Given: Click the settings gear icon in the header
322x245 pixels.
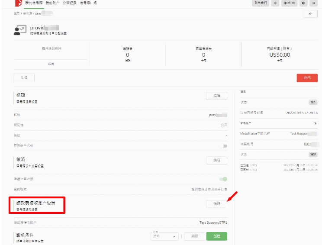Looking at the screenshot, I should (275, 3).
